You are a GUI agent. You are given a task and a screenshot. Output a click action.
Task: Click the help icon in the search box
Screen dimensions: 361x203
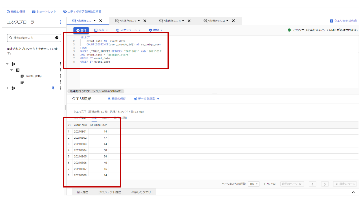coord(57,38)
